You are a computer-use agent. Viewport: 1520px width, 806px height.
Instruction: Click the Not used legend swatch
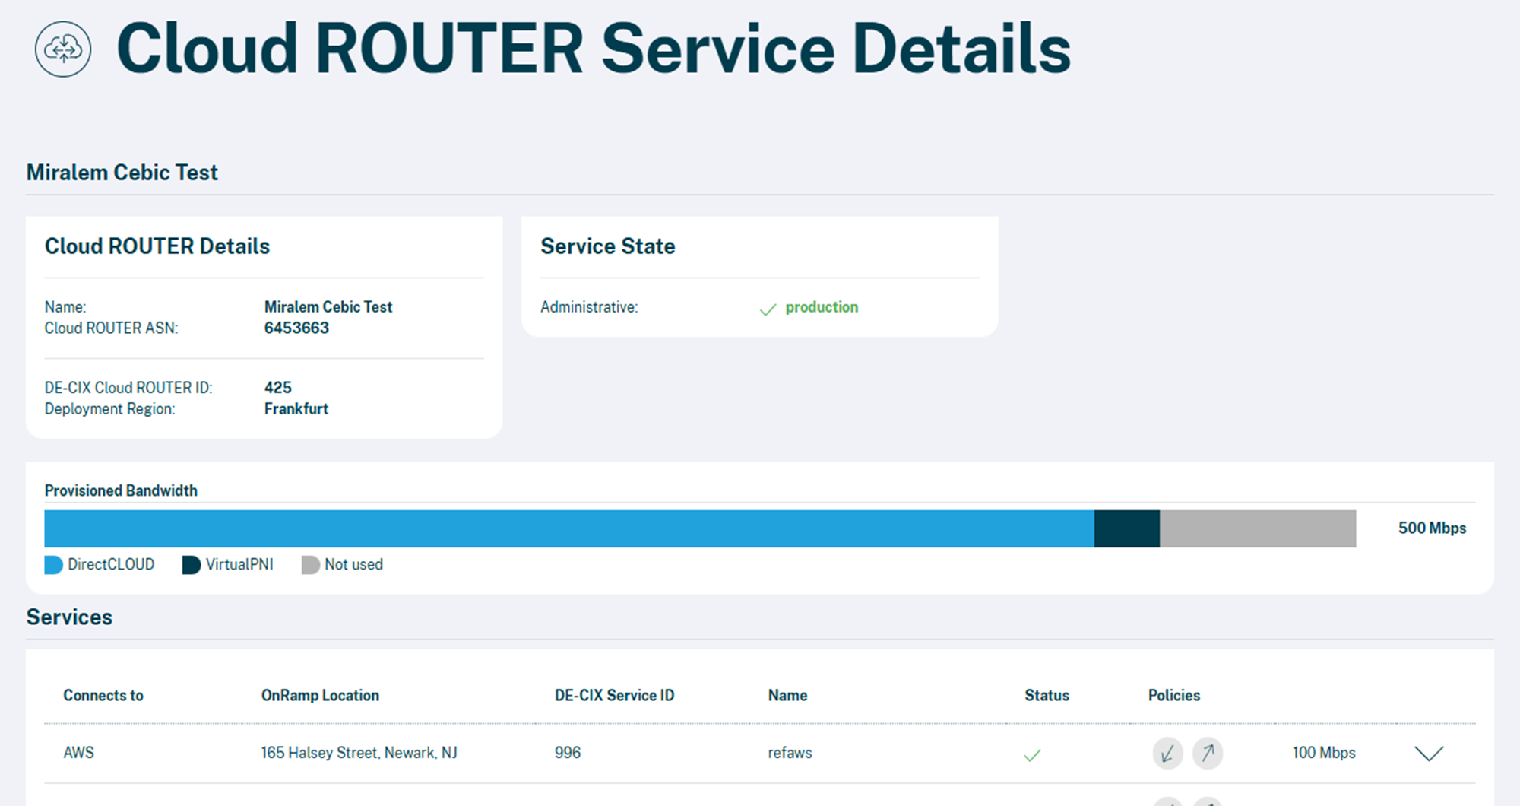pos(310,565)
